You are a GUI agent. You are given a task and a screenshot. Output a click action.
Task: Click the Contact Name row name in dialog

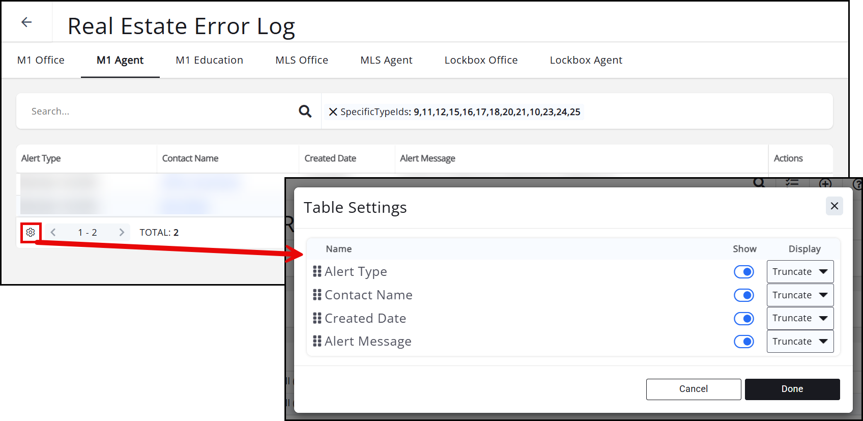(x=368, y=295)
